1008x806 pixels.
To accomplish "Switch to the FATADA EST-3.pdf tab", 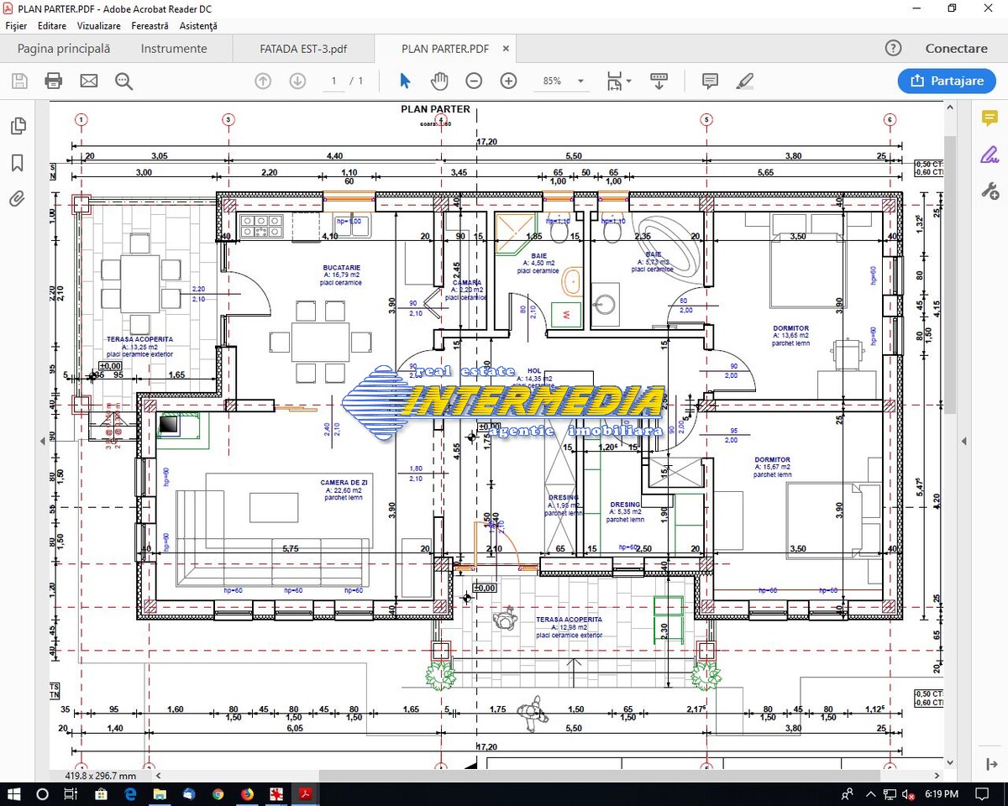I will pos(303,49).
